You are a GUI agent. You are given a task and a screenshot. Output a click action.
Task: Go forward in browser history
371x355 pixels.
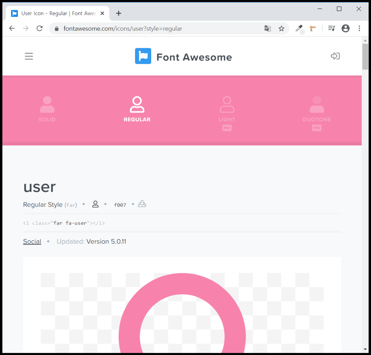click(x=25, y=28)
